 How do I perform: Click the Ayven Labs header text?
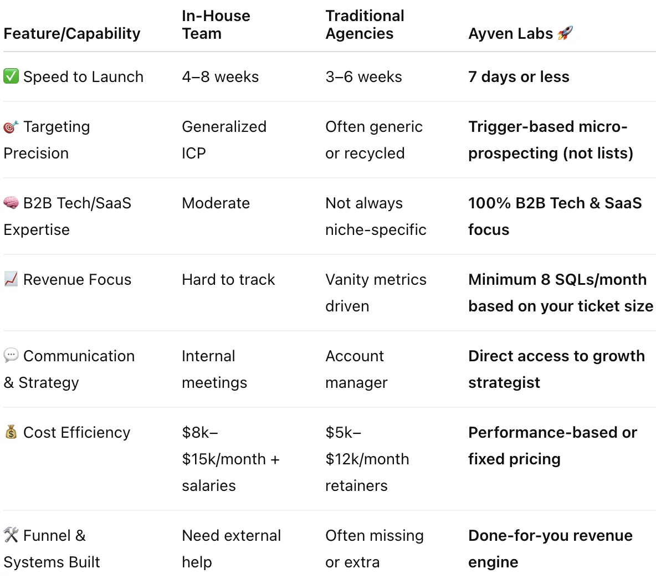[510, 33]
